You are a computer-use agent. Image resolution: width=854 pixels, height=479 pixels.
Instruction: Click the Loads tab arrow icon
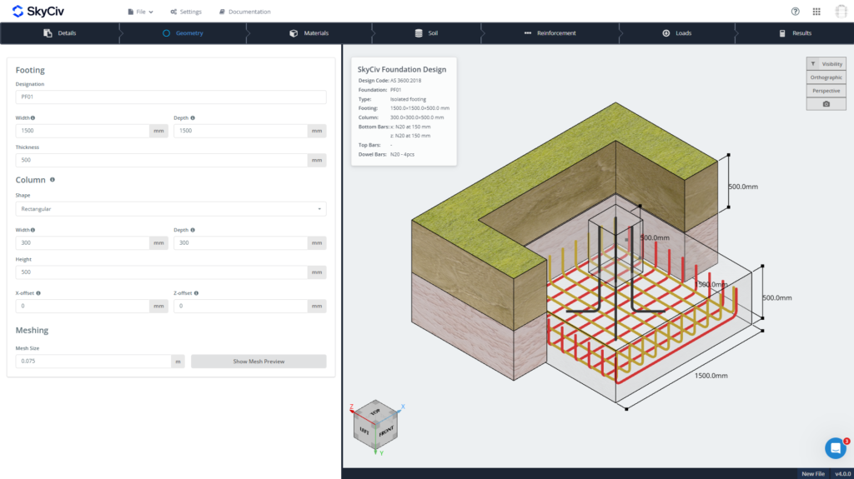pos(666,33)
